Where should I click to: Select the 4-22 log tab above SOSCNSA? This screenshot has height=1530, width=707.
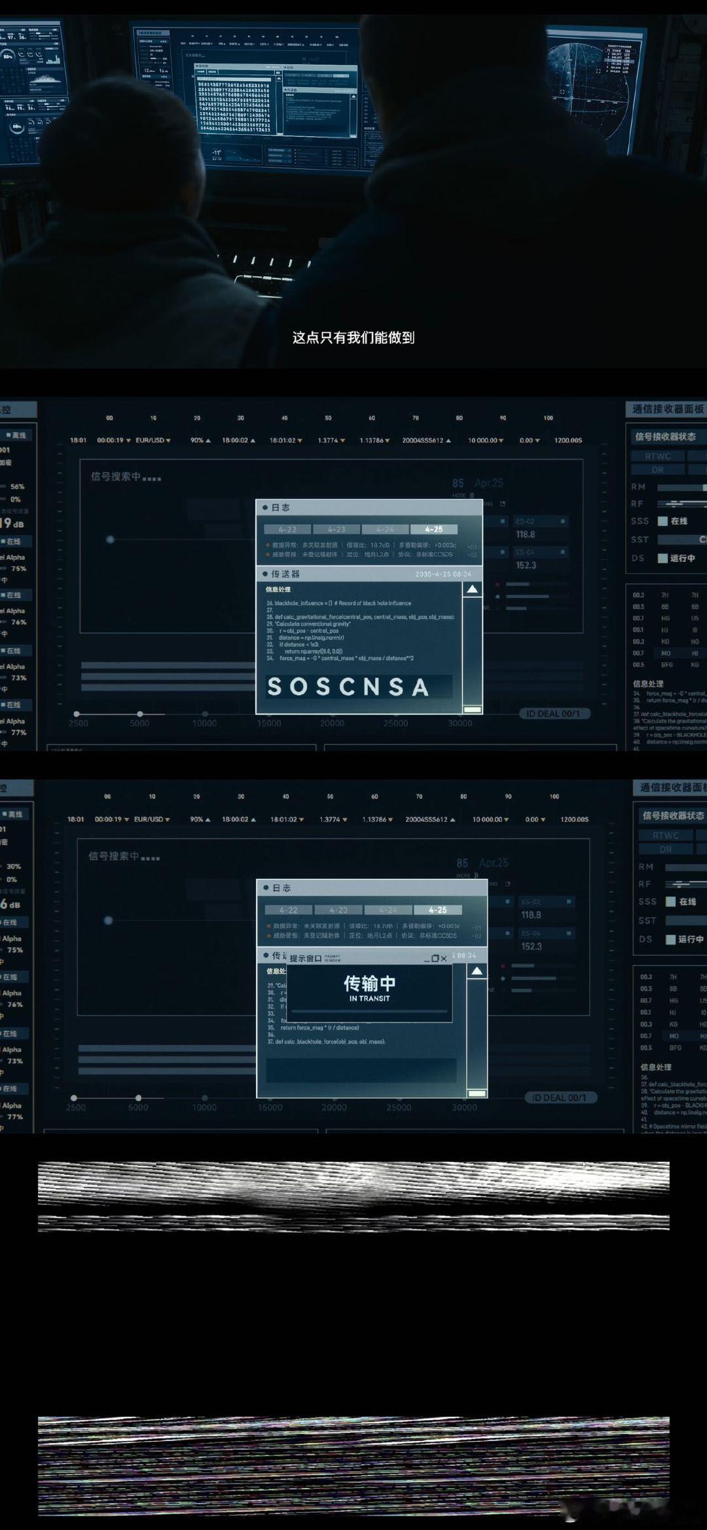(287, 529)
